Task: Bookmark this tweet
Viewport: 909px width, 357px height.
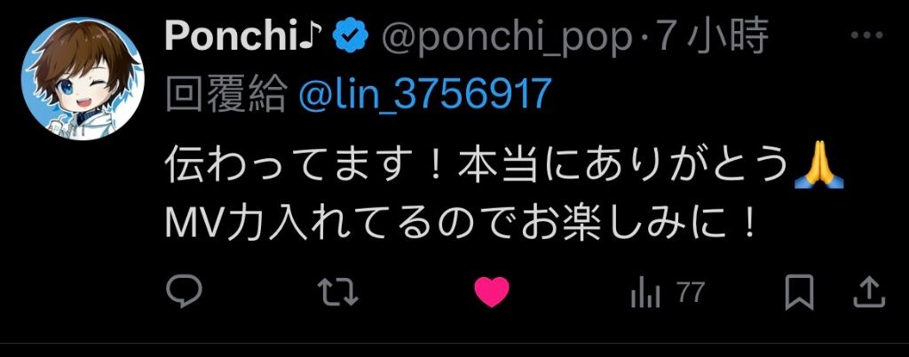Action: (800, 292)
